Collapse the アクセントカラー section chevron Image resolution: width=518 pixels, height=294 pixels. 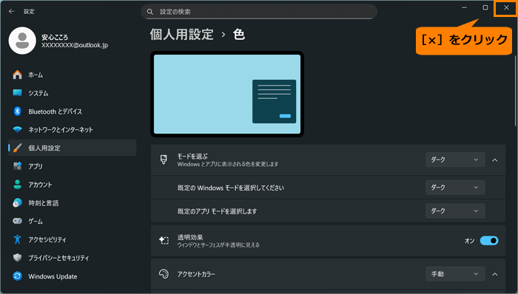(495, 274)
